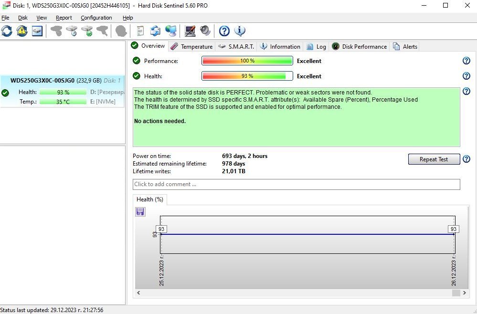Click the speaker sound toolbar icon
Image resolution: width=477 pixels, height=314 pixels.
(205, 31)
